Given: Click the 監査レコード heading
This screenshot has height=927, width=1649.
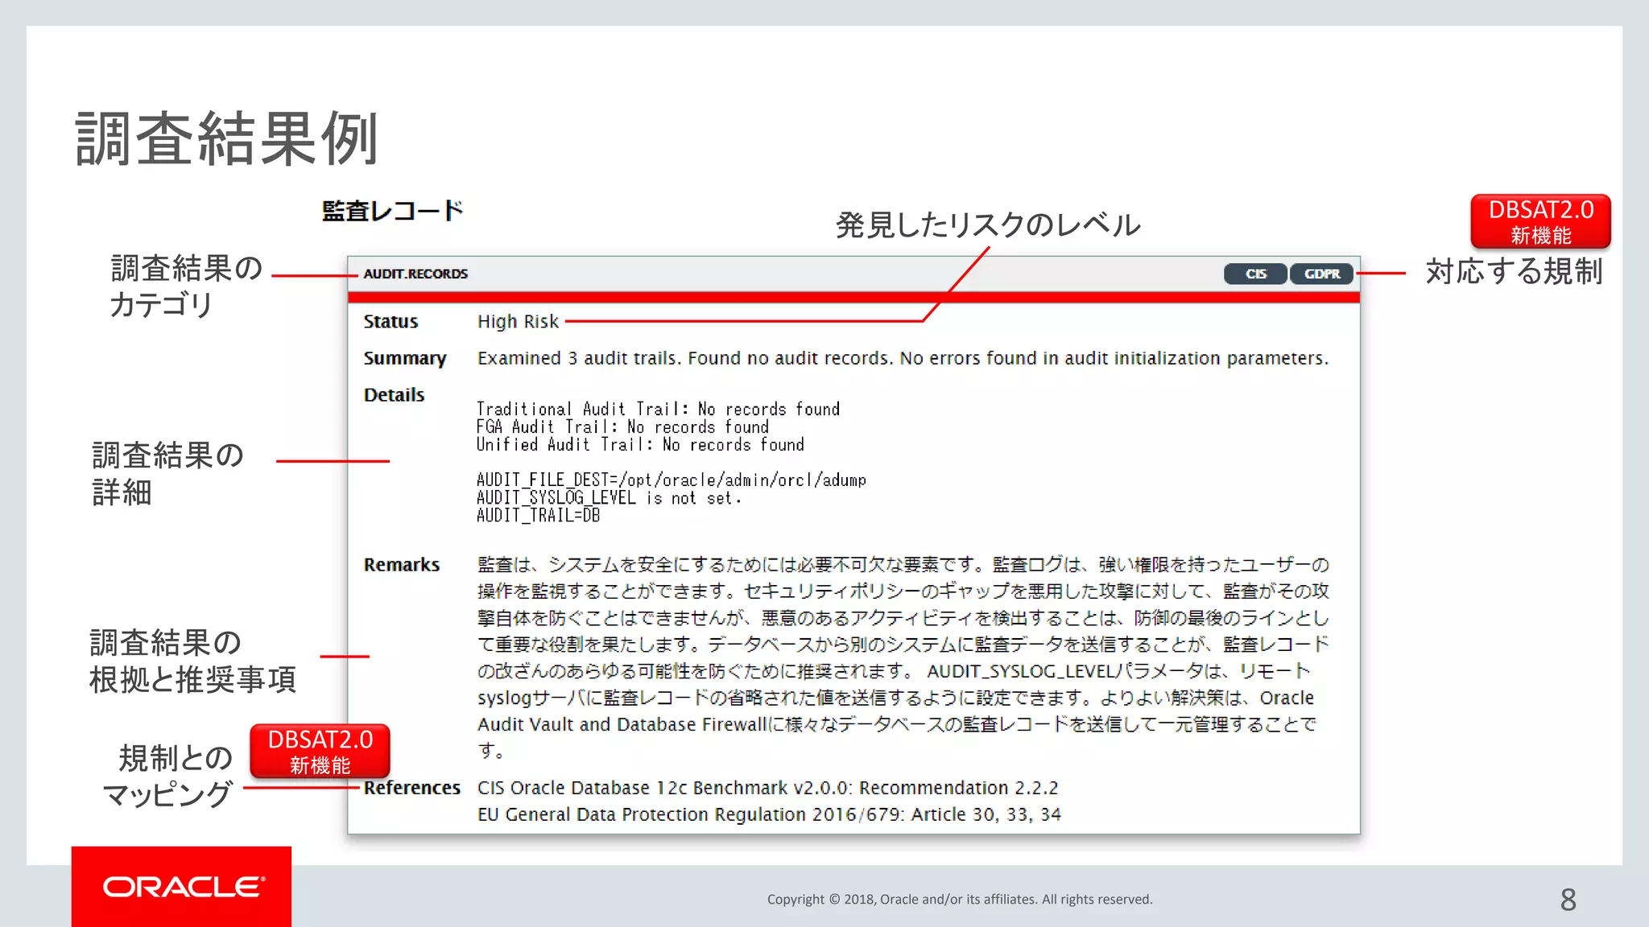Looking at the screenshot, I should [x=393, y=211].
